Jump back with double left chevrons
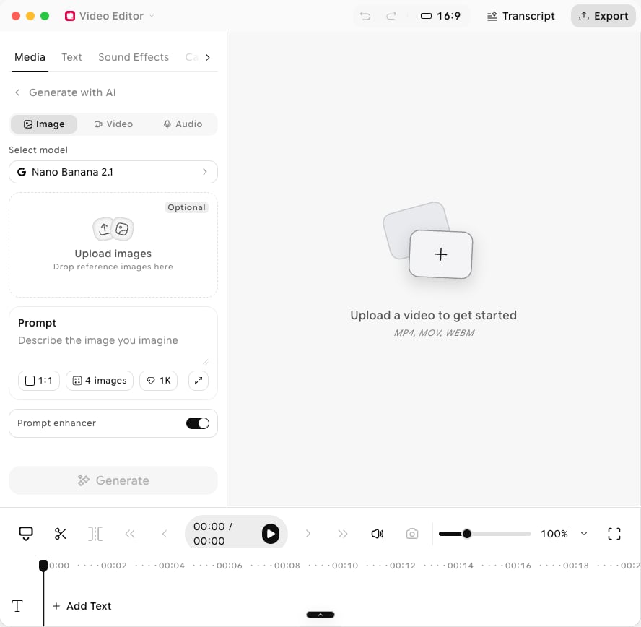 coord(130,534)
